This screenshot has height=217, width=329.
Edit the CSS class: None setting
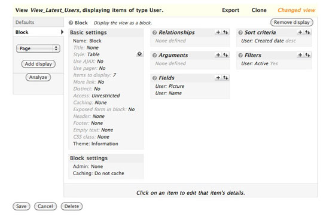pyautogui.click(x=91, y=137)
